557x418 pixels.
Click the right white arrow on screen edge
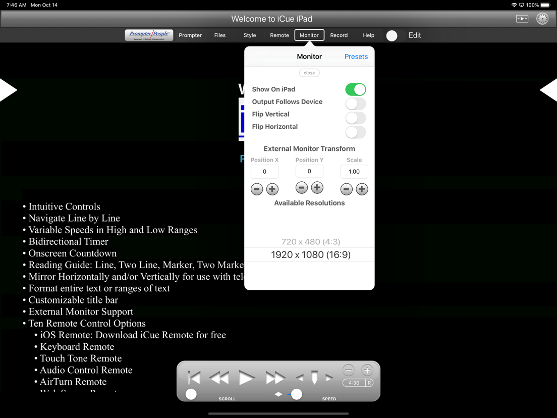click(x=548, y=90)
